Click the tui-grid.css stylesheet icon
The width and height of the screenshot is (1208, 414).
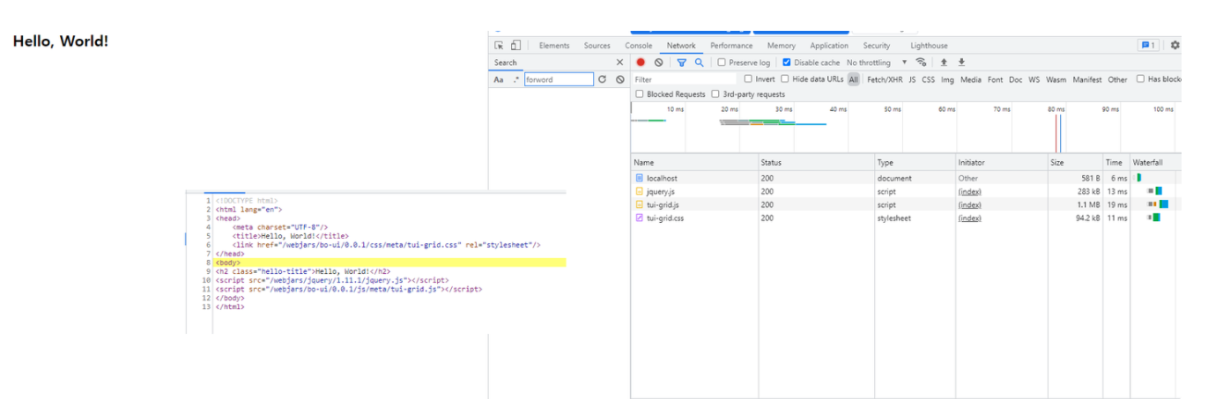[x=640, y=218]
